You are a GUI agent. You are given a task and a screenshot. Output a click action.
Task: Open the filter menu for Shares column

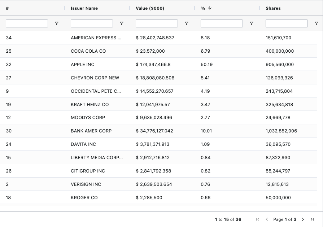(x=317, y=23)
